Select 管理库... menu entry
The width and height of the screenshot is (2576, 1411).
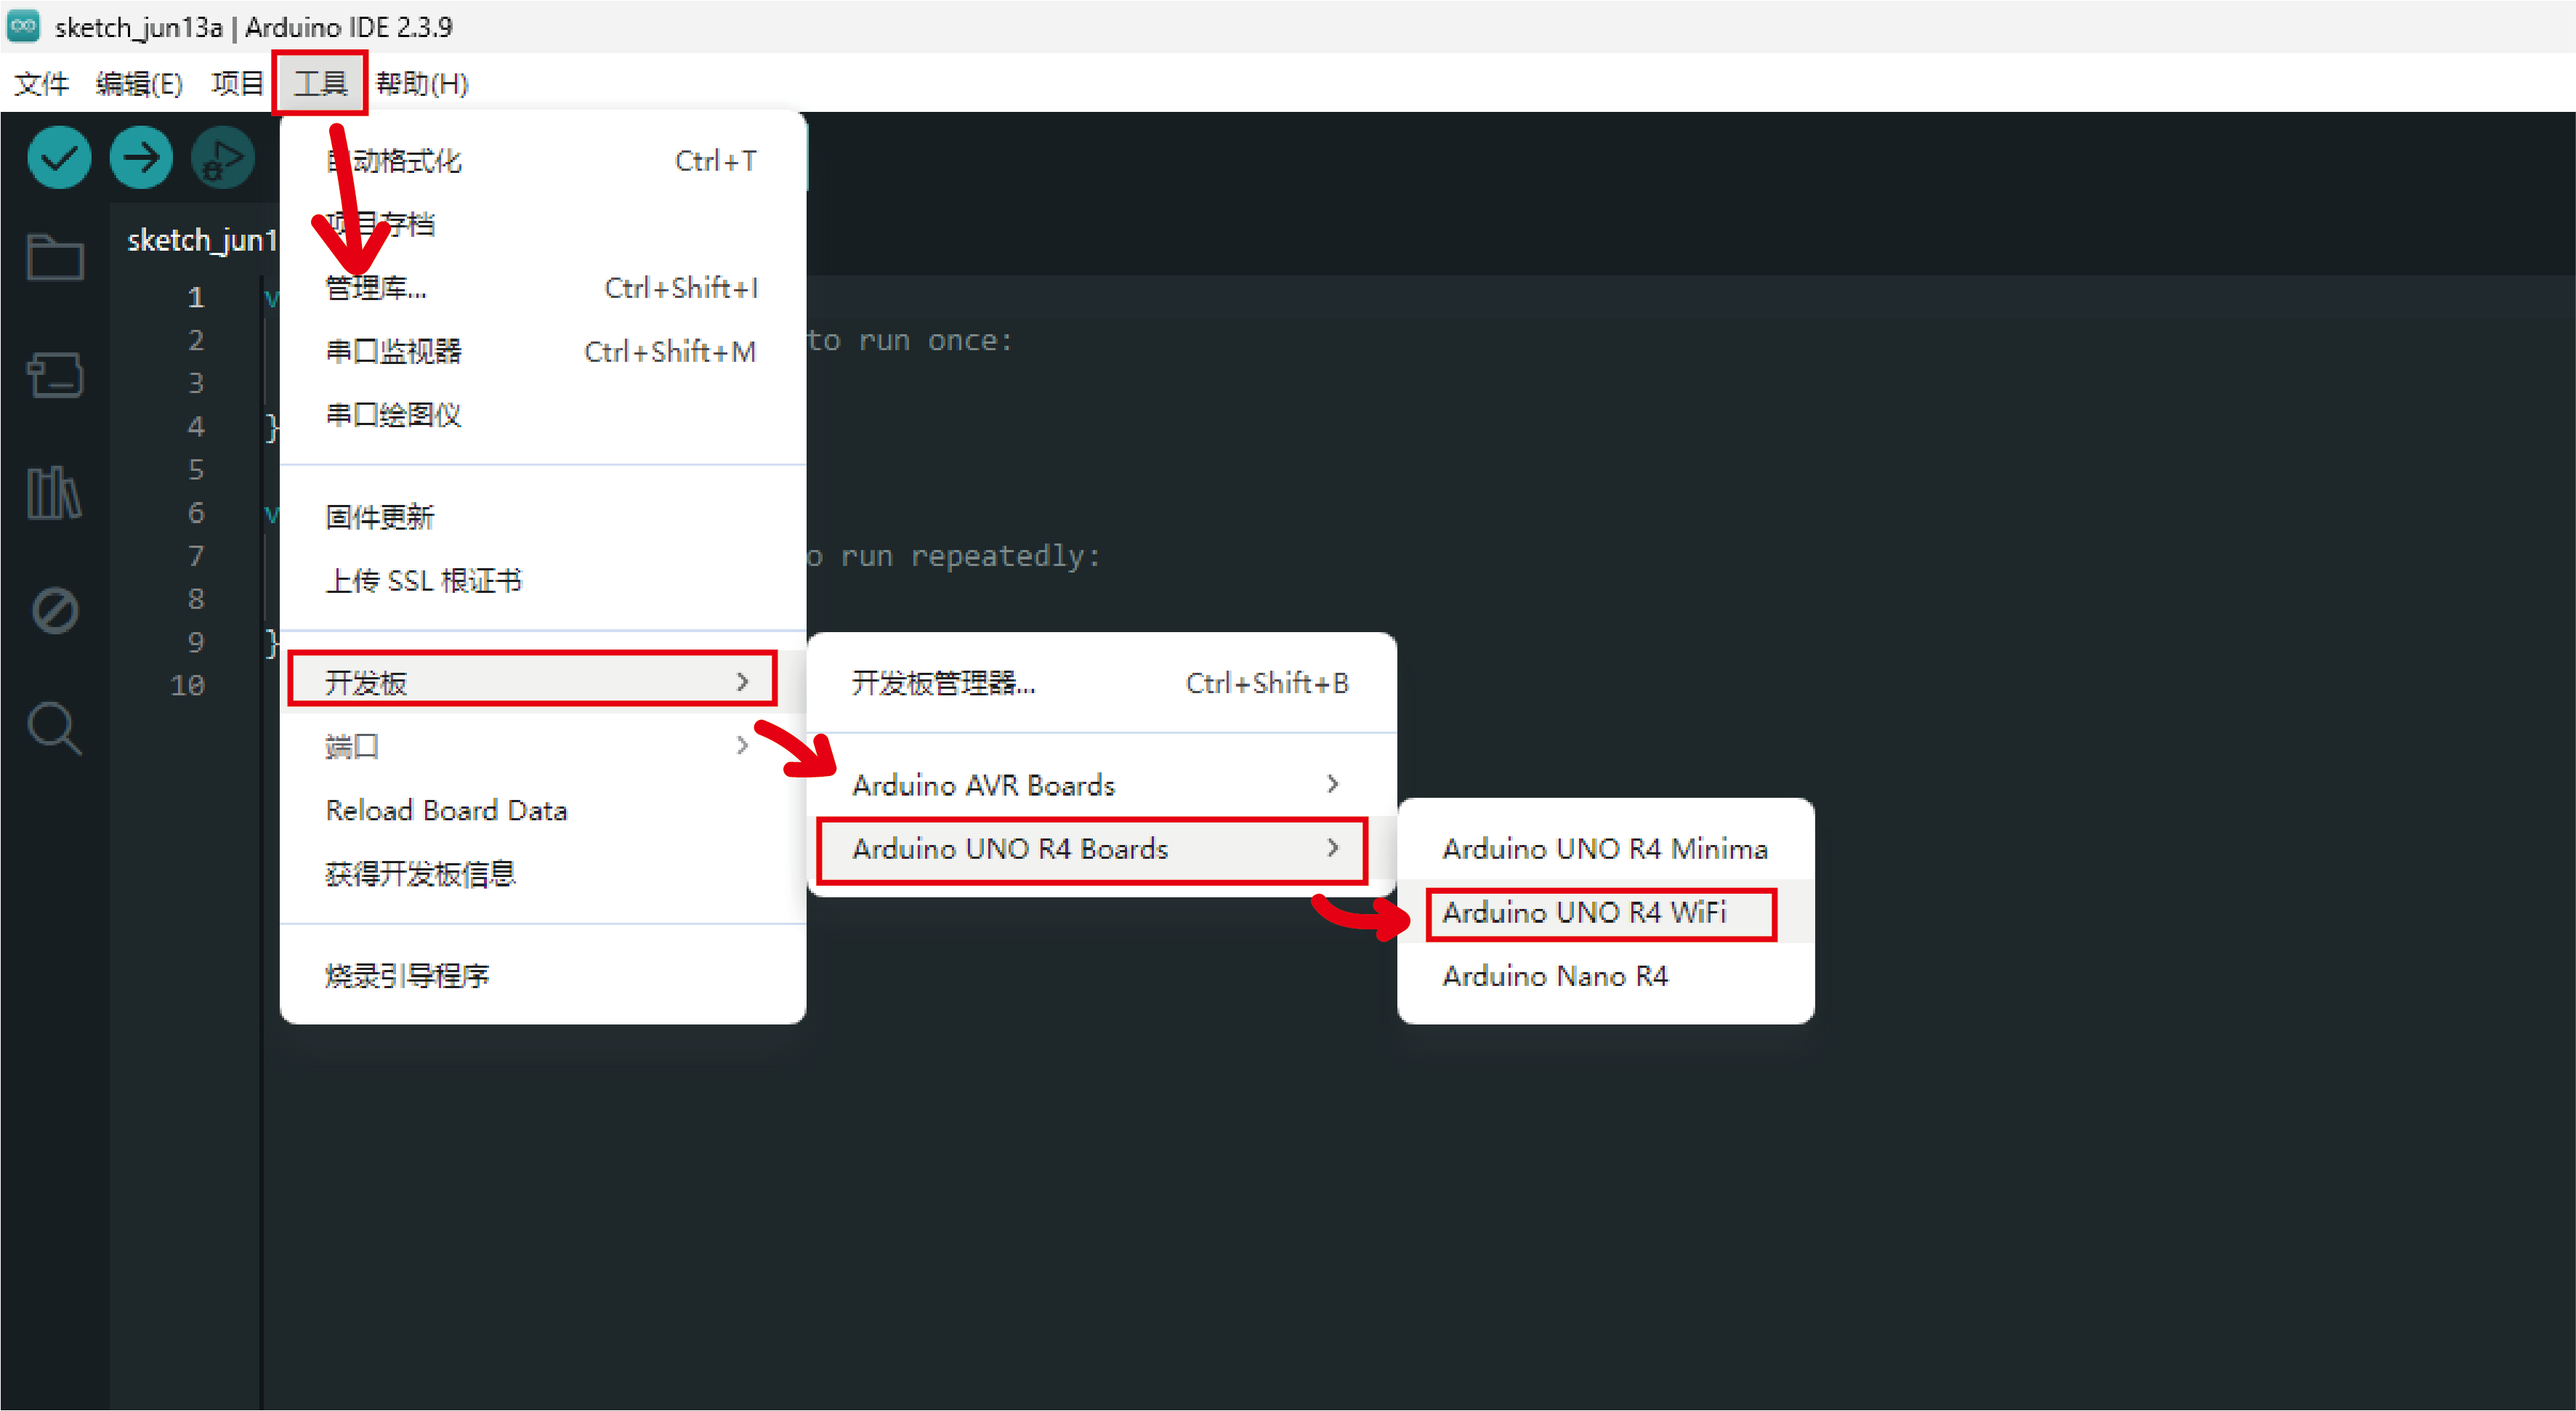coord(543,288)
